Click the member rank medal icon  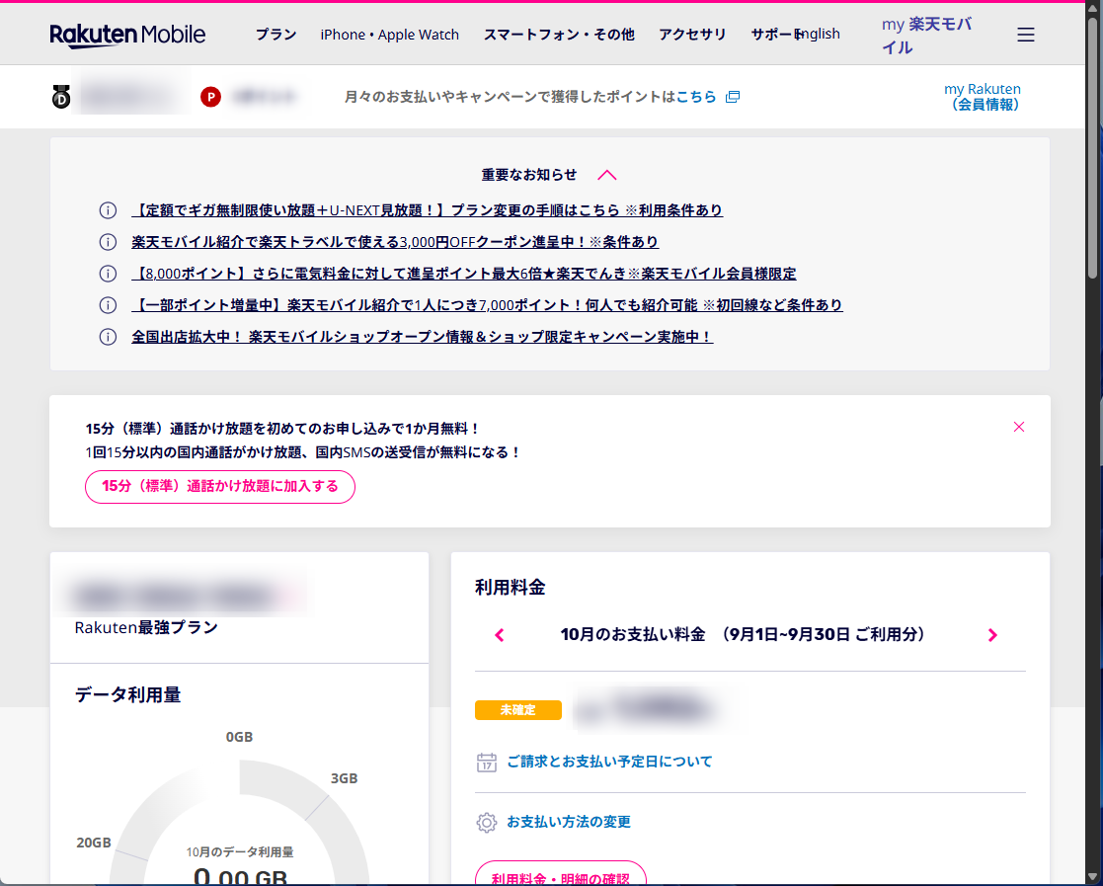point(61,97)
